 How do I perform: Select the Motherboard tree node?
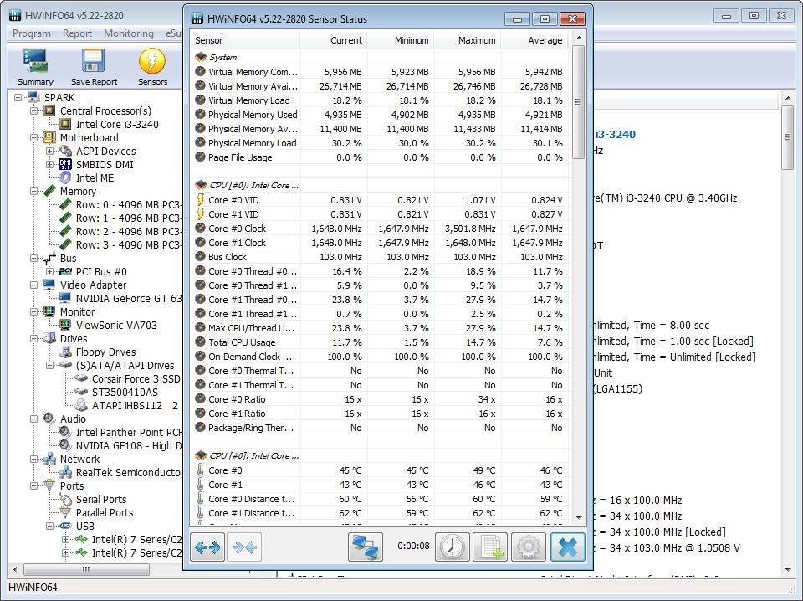[90, 137]
